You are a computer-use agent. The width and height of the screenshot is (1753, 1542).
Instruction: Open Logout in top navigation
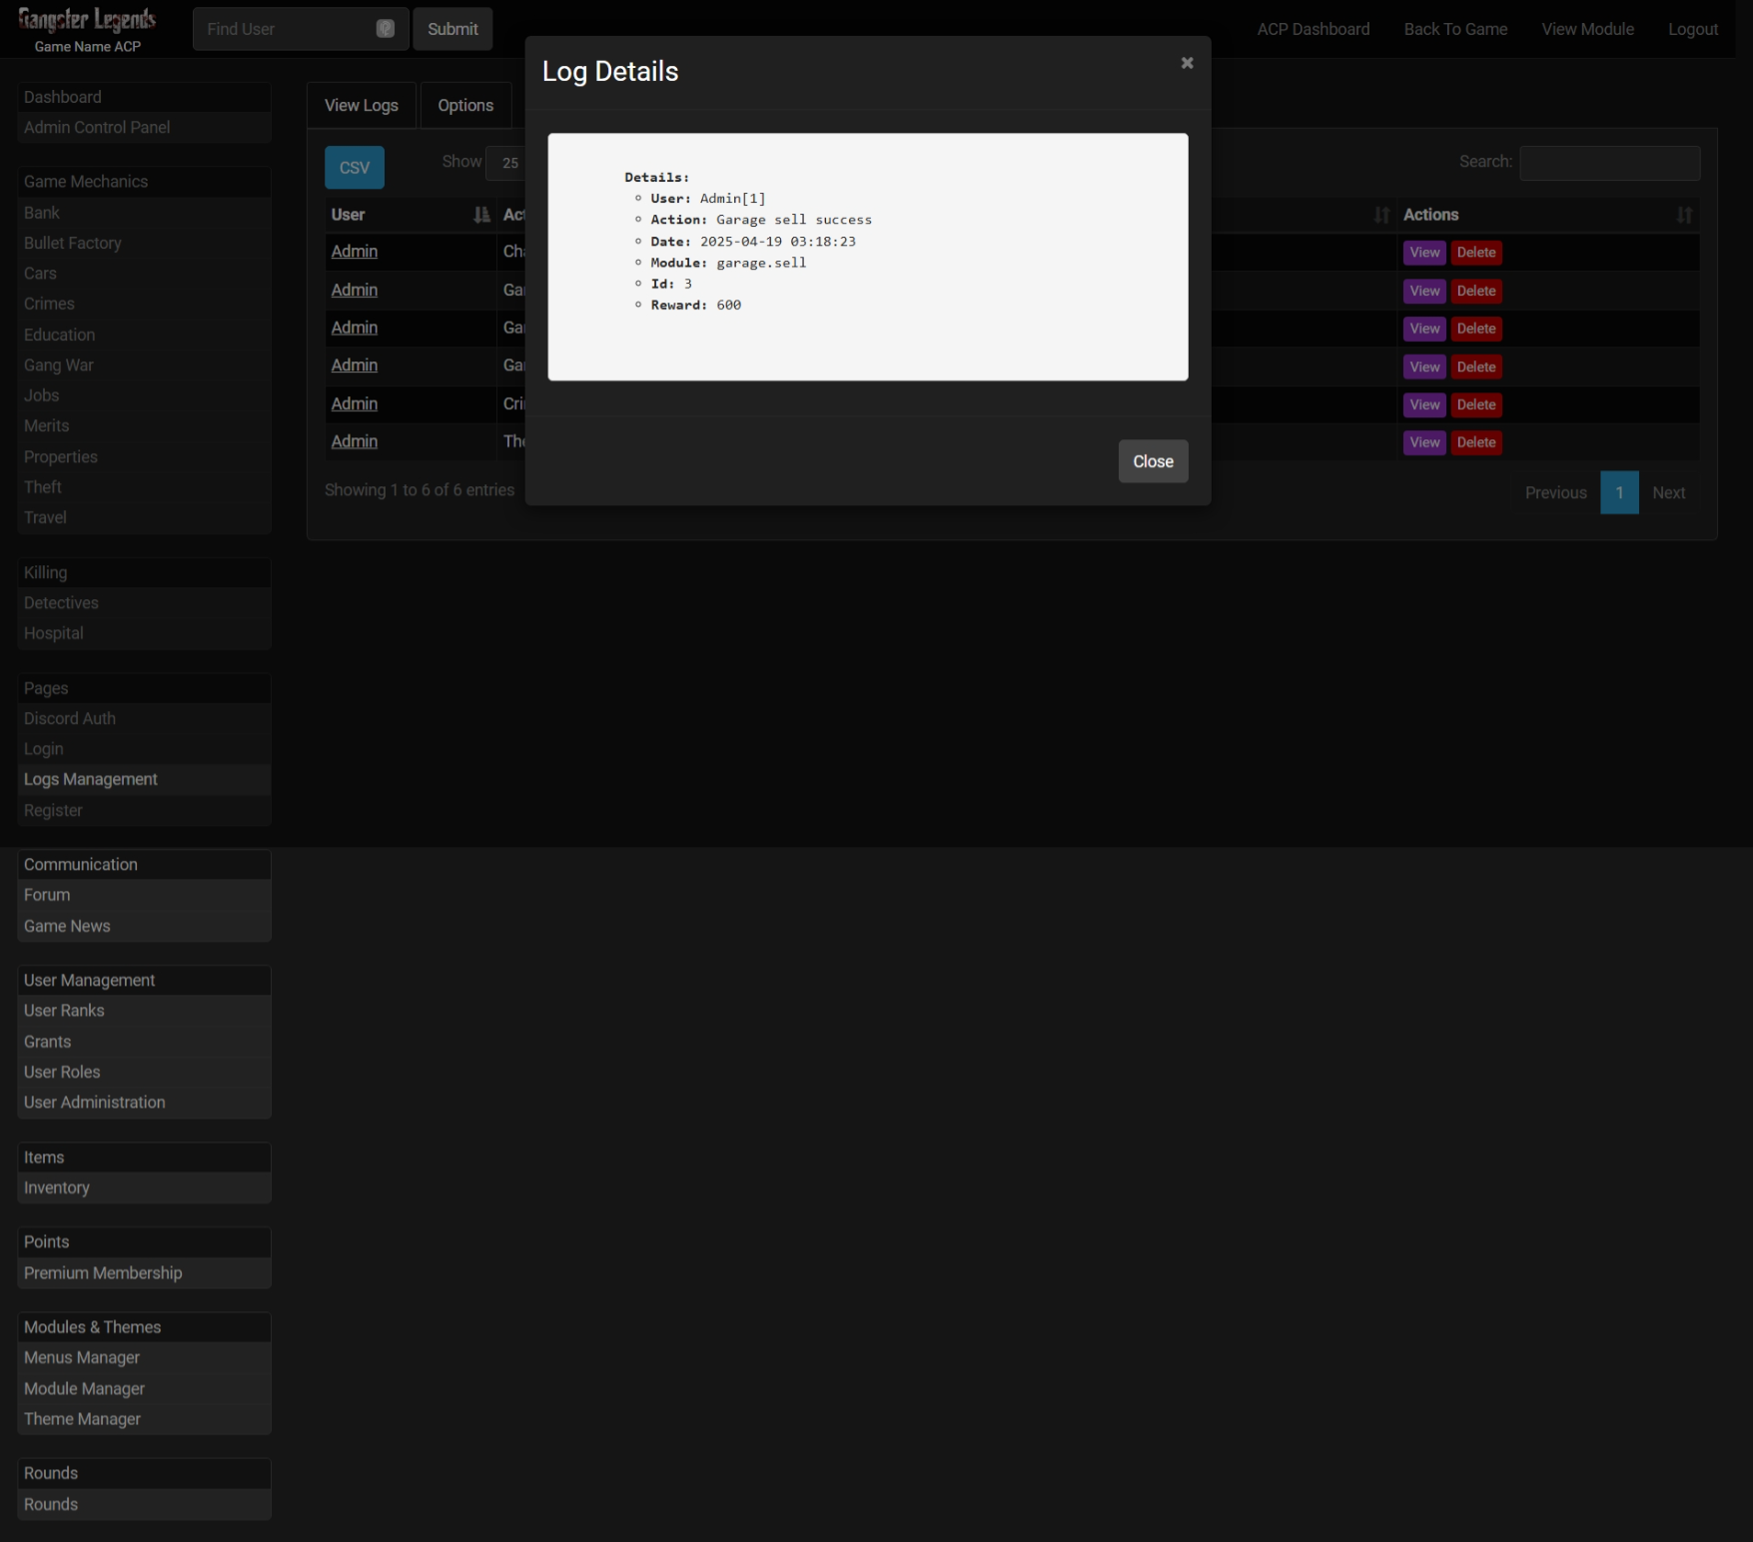point(1692,29)
